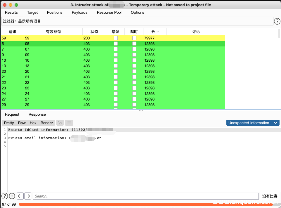Show the Request tab
The image size is (281, 208).
(12, 115)
